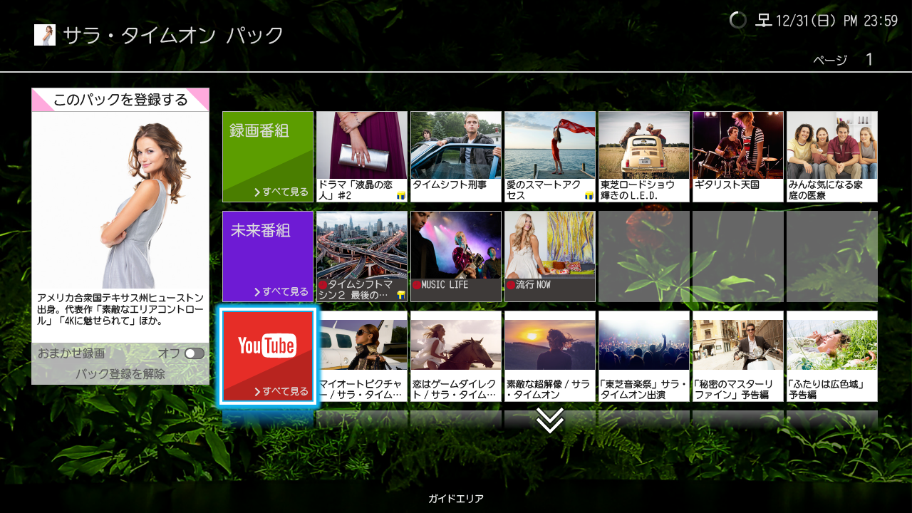
Task: Click the サラ・タイムオン パック title
Action: (173, 36)
